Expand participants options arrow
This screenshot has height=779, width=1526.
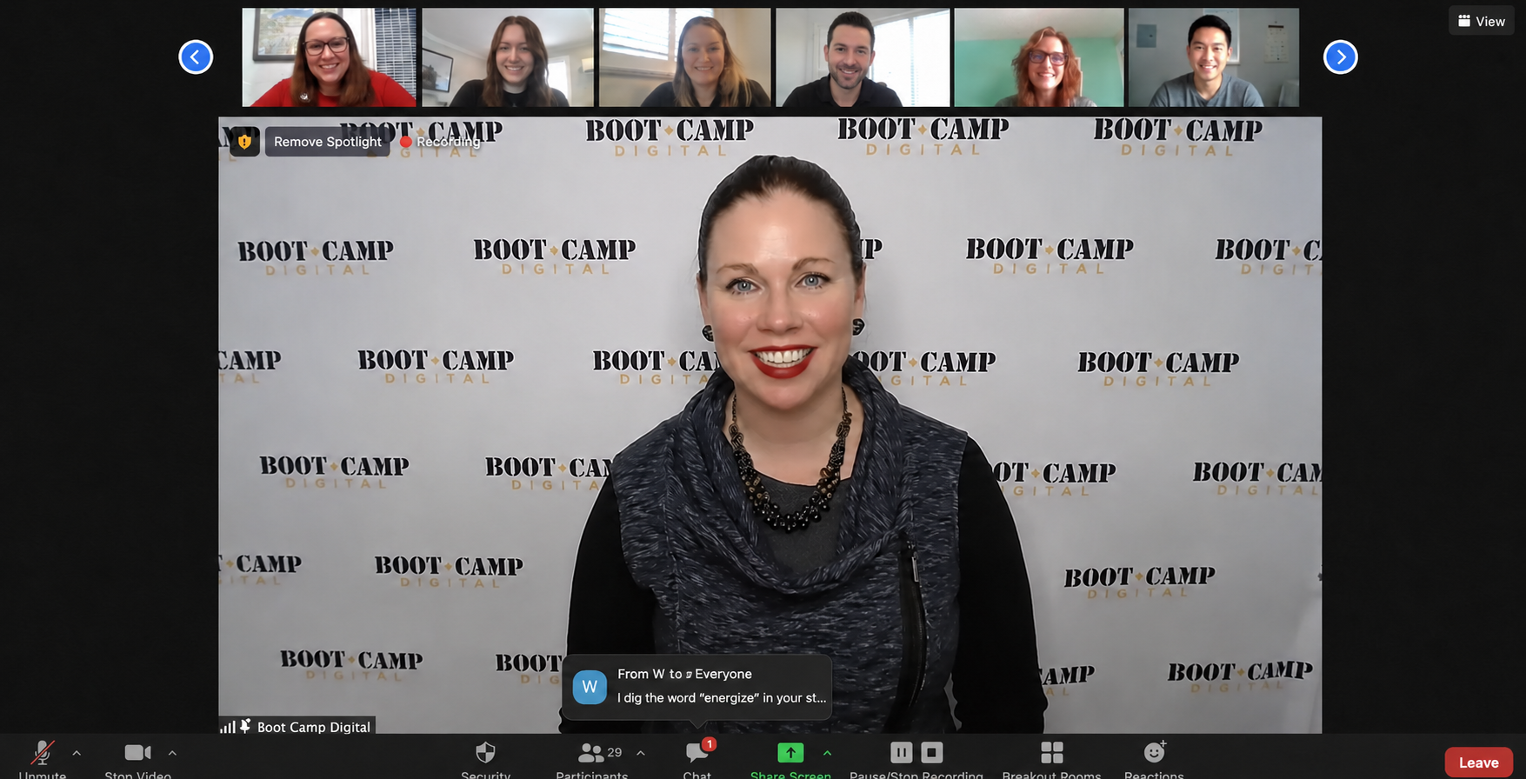coord(641,753)
